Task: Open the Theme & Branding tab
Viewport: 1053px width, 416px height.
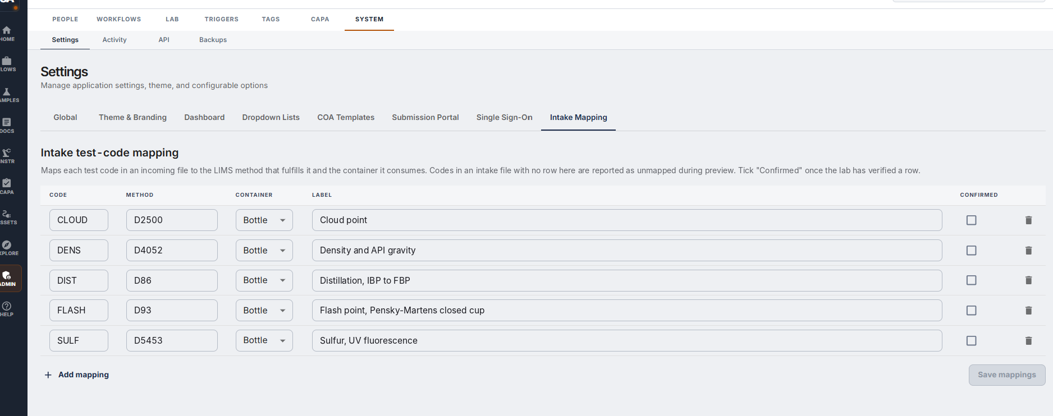Action: [x=132, y=117]
